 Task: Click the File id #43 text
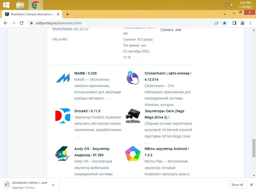pyautogui.click(x=60, y=39)
